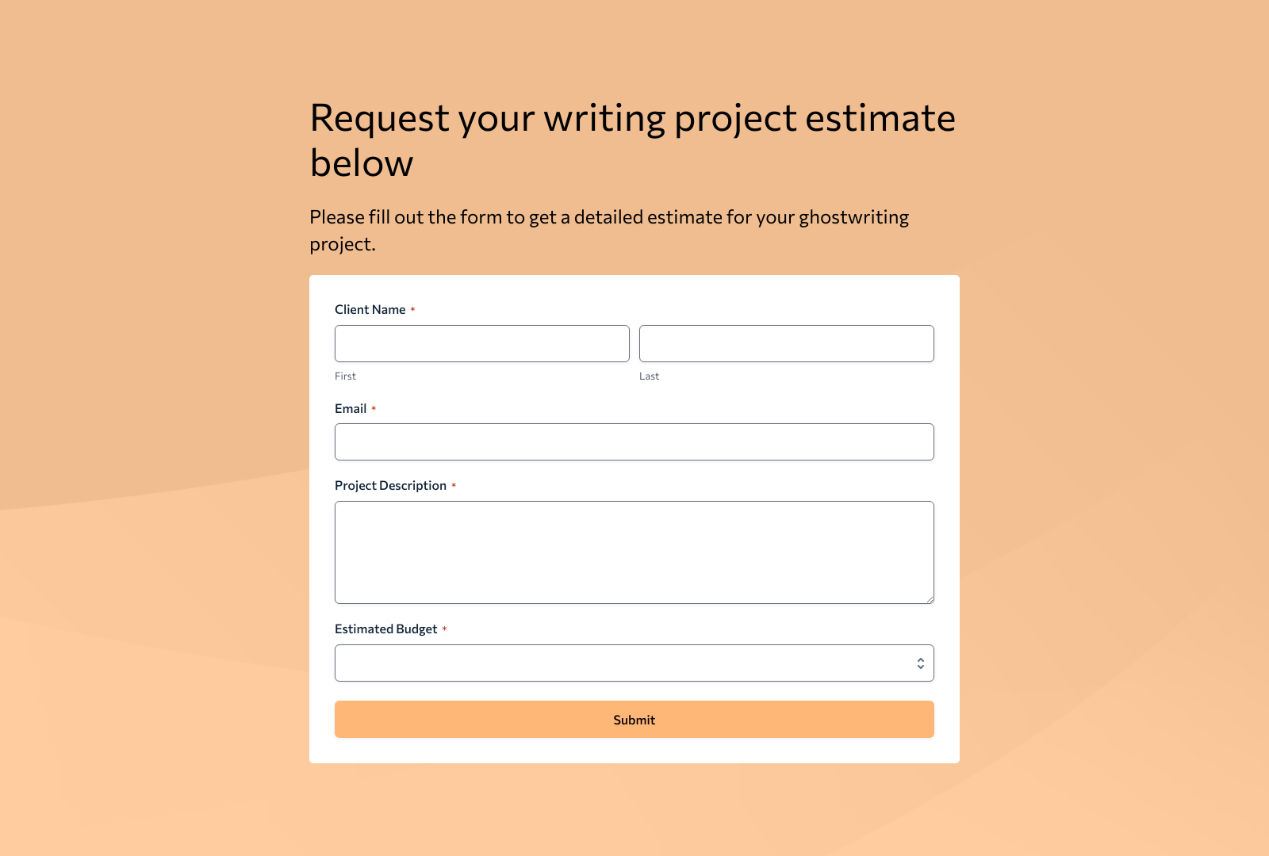1269x856 pixels.
Task: Click the red asterisk beside Email
Action: coord(374,409)
